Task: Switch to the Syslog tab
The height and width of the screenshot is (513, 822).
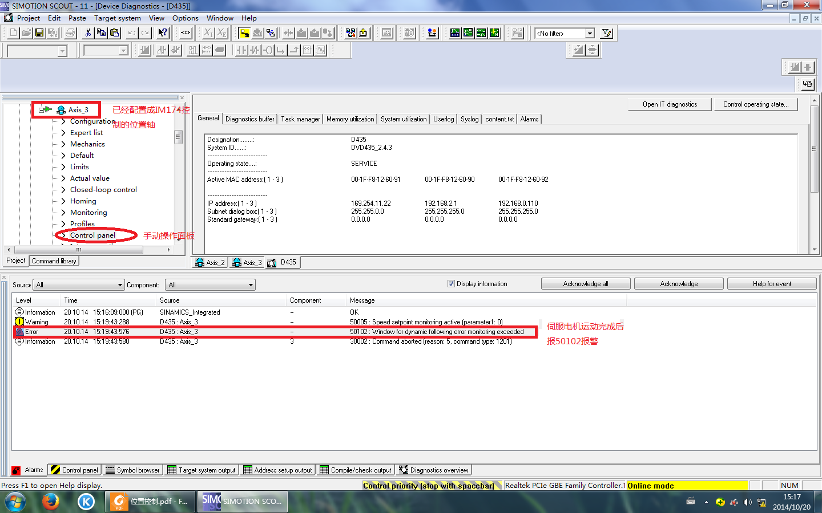Action: [470, 119]
